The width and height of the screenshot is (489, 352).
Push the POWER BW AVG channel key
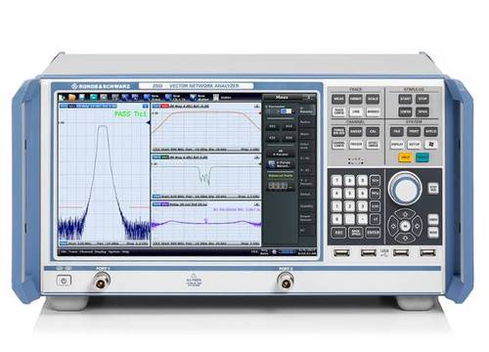(x=338, y=132)
